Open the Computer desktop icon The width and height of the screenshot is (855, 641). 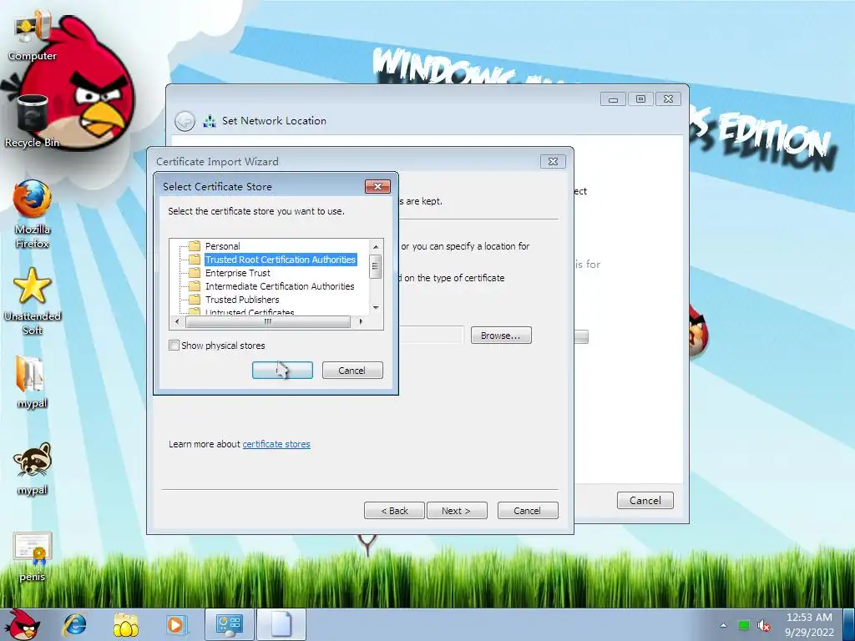coord(32,37)
